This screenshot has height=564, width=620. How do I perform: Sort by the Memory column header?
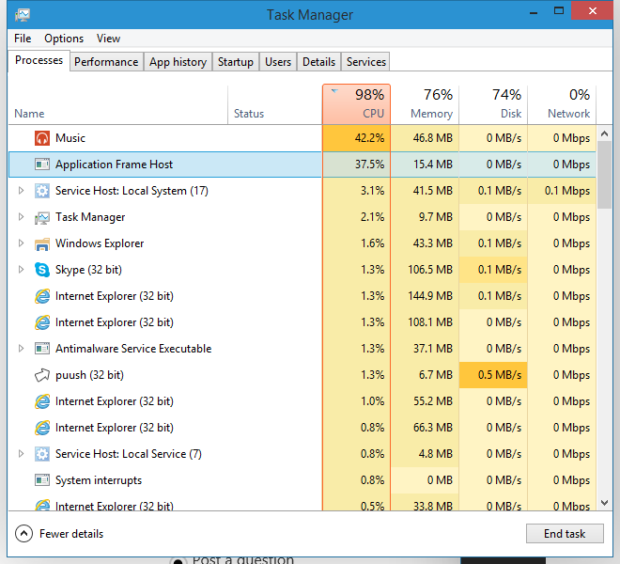coord(425,104)
